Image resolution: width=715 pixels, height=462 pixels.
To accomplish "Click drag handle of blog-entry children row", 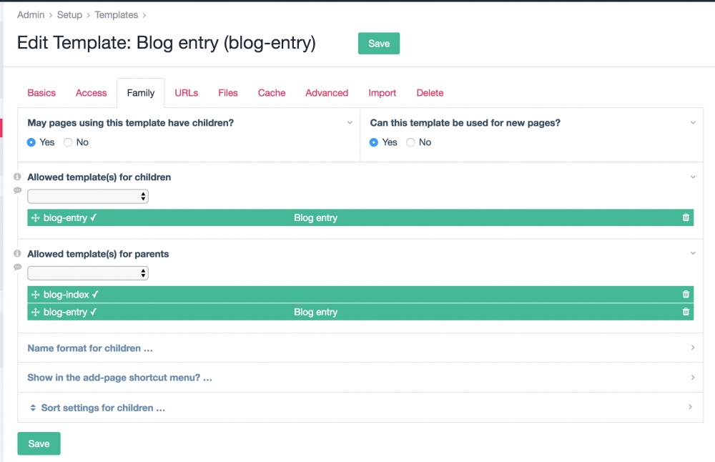I will click(x=35, y=218).
